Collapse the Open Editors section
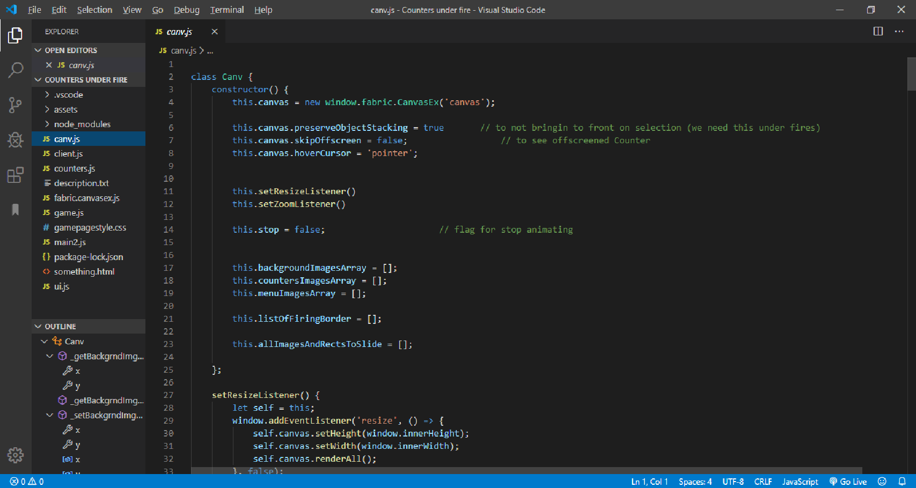Image resolution: width=916 pixels, height=488 pixels. click(89, 50)
